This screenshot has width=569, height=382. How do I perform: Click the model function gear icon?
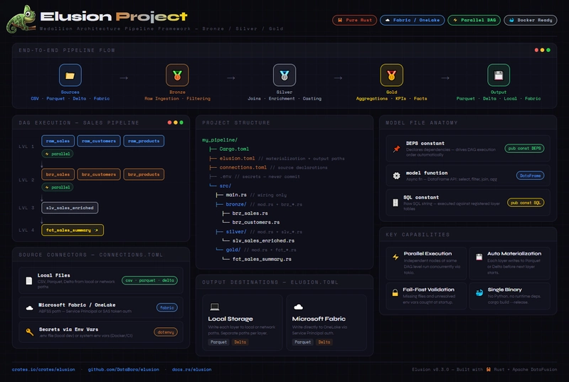[396, 175]
